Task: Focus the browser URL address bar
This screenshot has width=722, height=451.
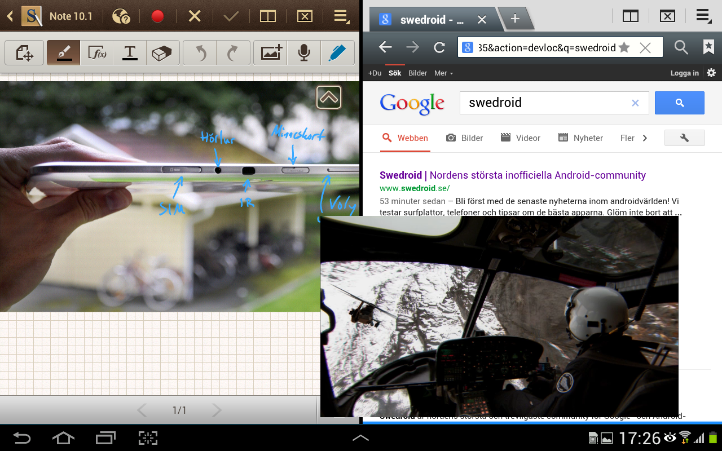Action: 560,47
